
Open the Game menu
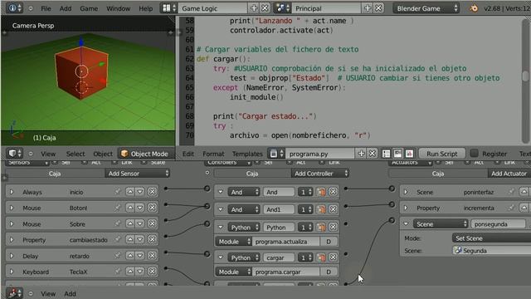[x=89, y=8]
